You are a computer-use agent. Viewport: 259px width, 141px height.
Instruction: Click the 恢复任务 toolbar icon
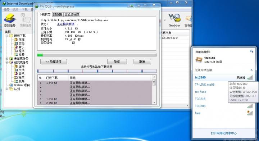coord(26,20)
